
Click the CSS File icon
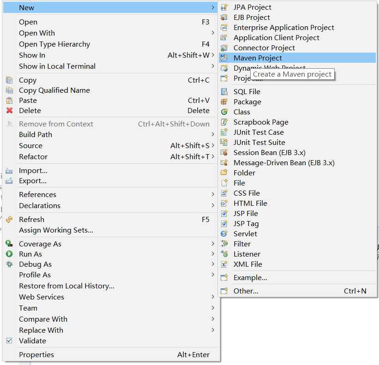pos(224,193)
